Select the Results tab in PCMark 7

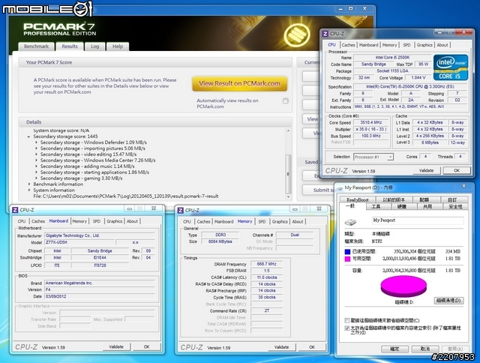pos(70,46)
